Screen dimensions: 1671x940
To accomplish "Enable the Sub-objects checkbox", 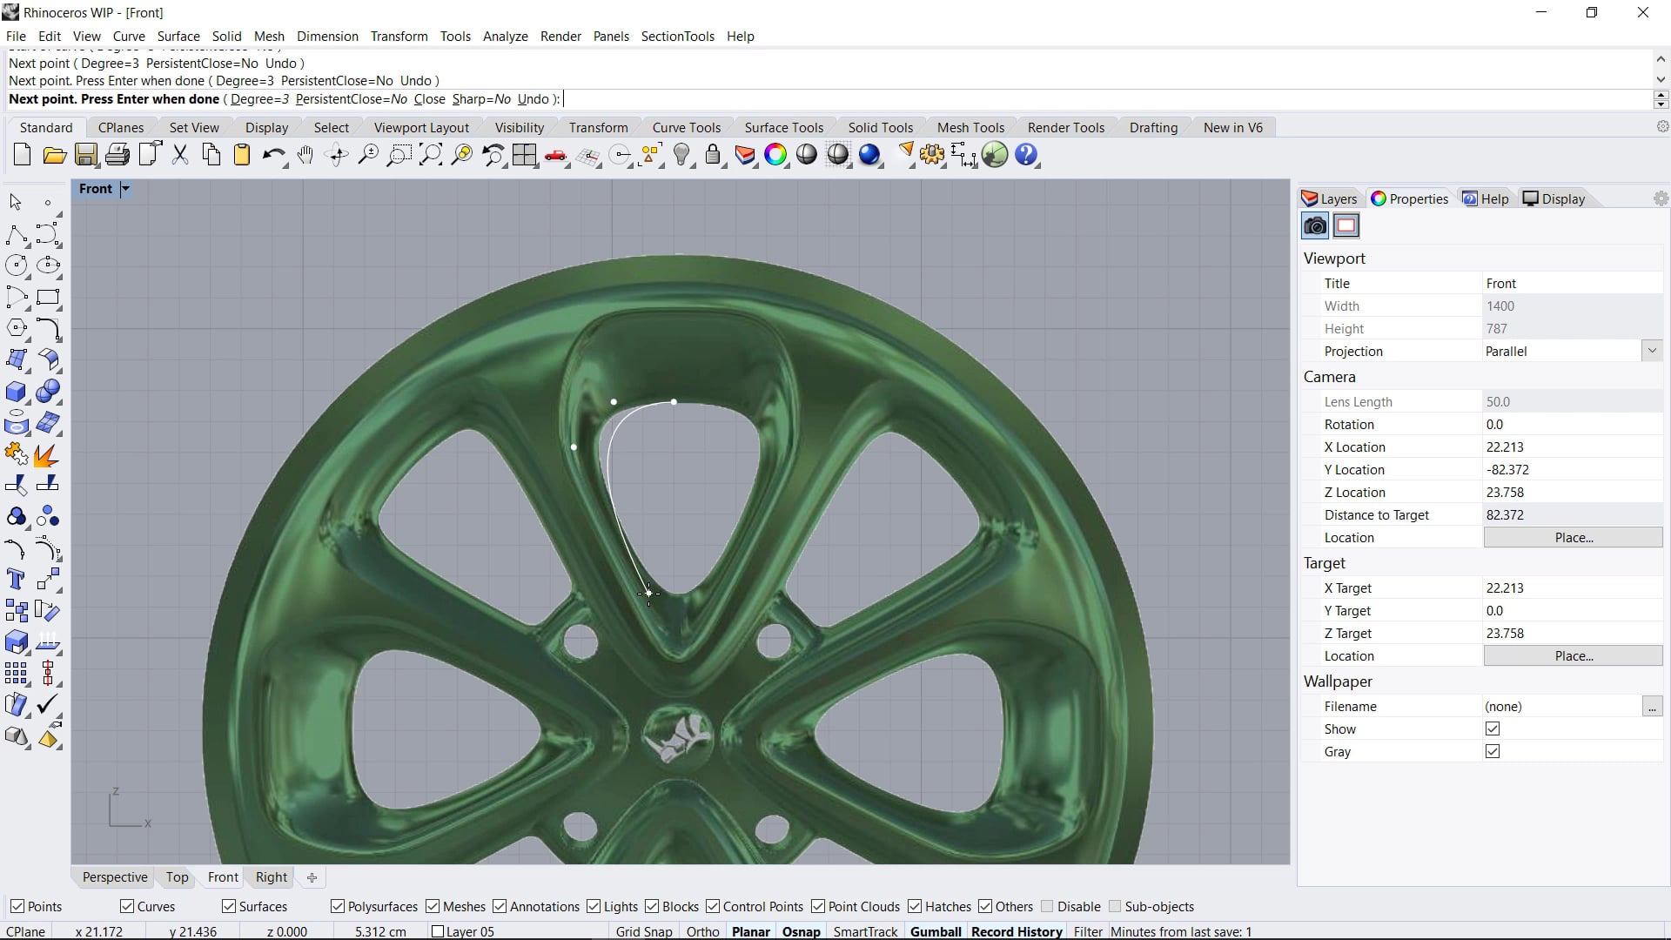I will pyautogui.click(x=1115, y=906).
